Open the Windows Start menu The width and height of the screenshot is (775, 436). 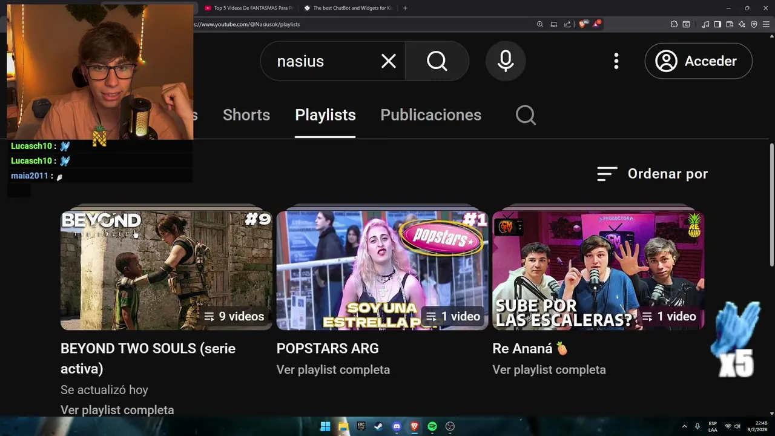[325, 426]
